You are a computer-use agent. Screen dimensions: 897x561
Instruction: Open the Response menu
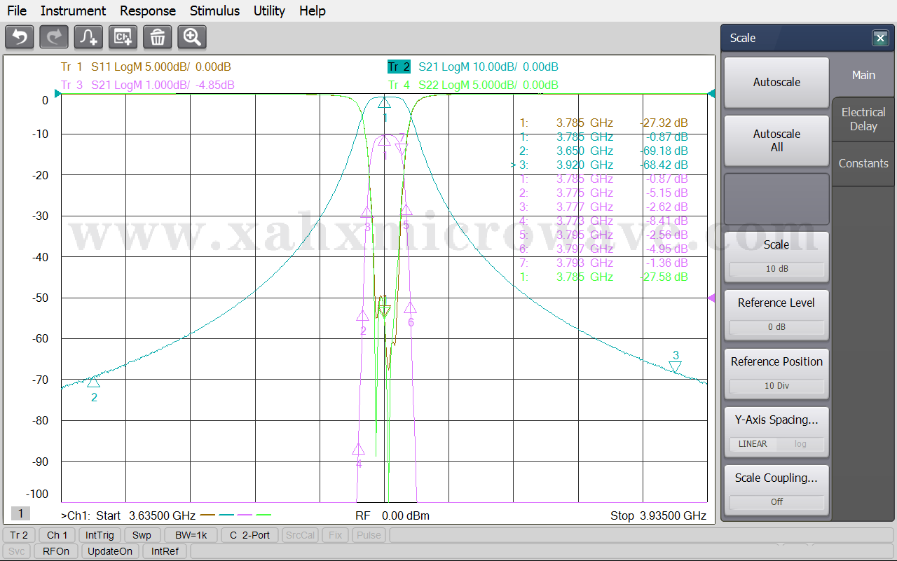tap(148, 11)
